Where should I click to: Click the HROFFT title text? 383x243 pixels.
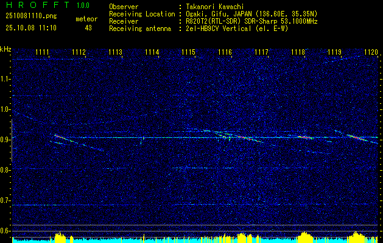38,5
